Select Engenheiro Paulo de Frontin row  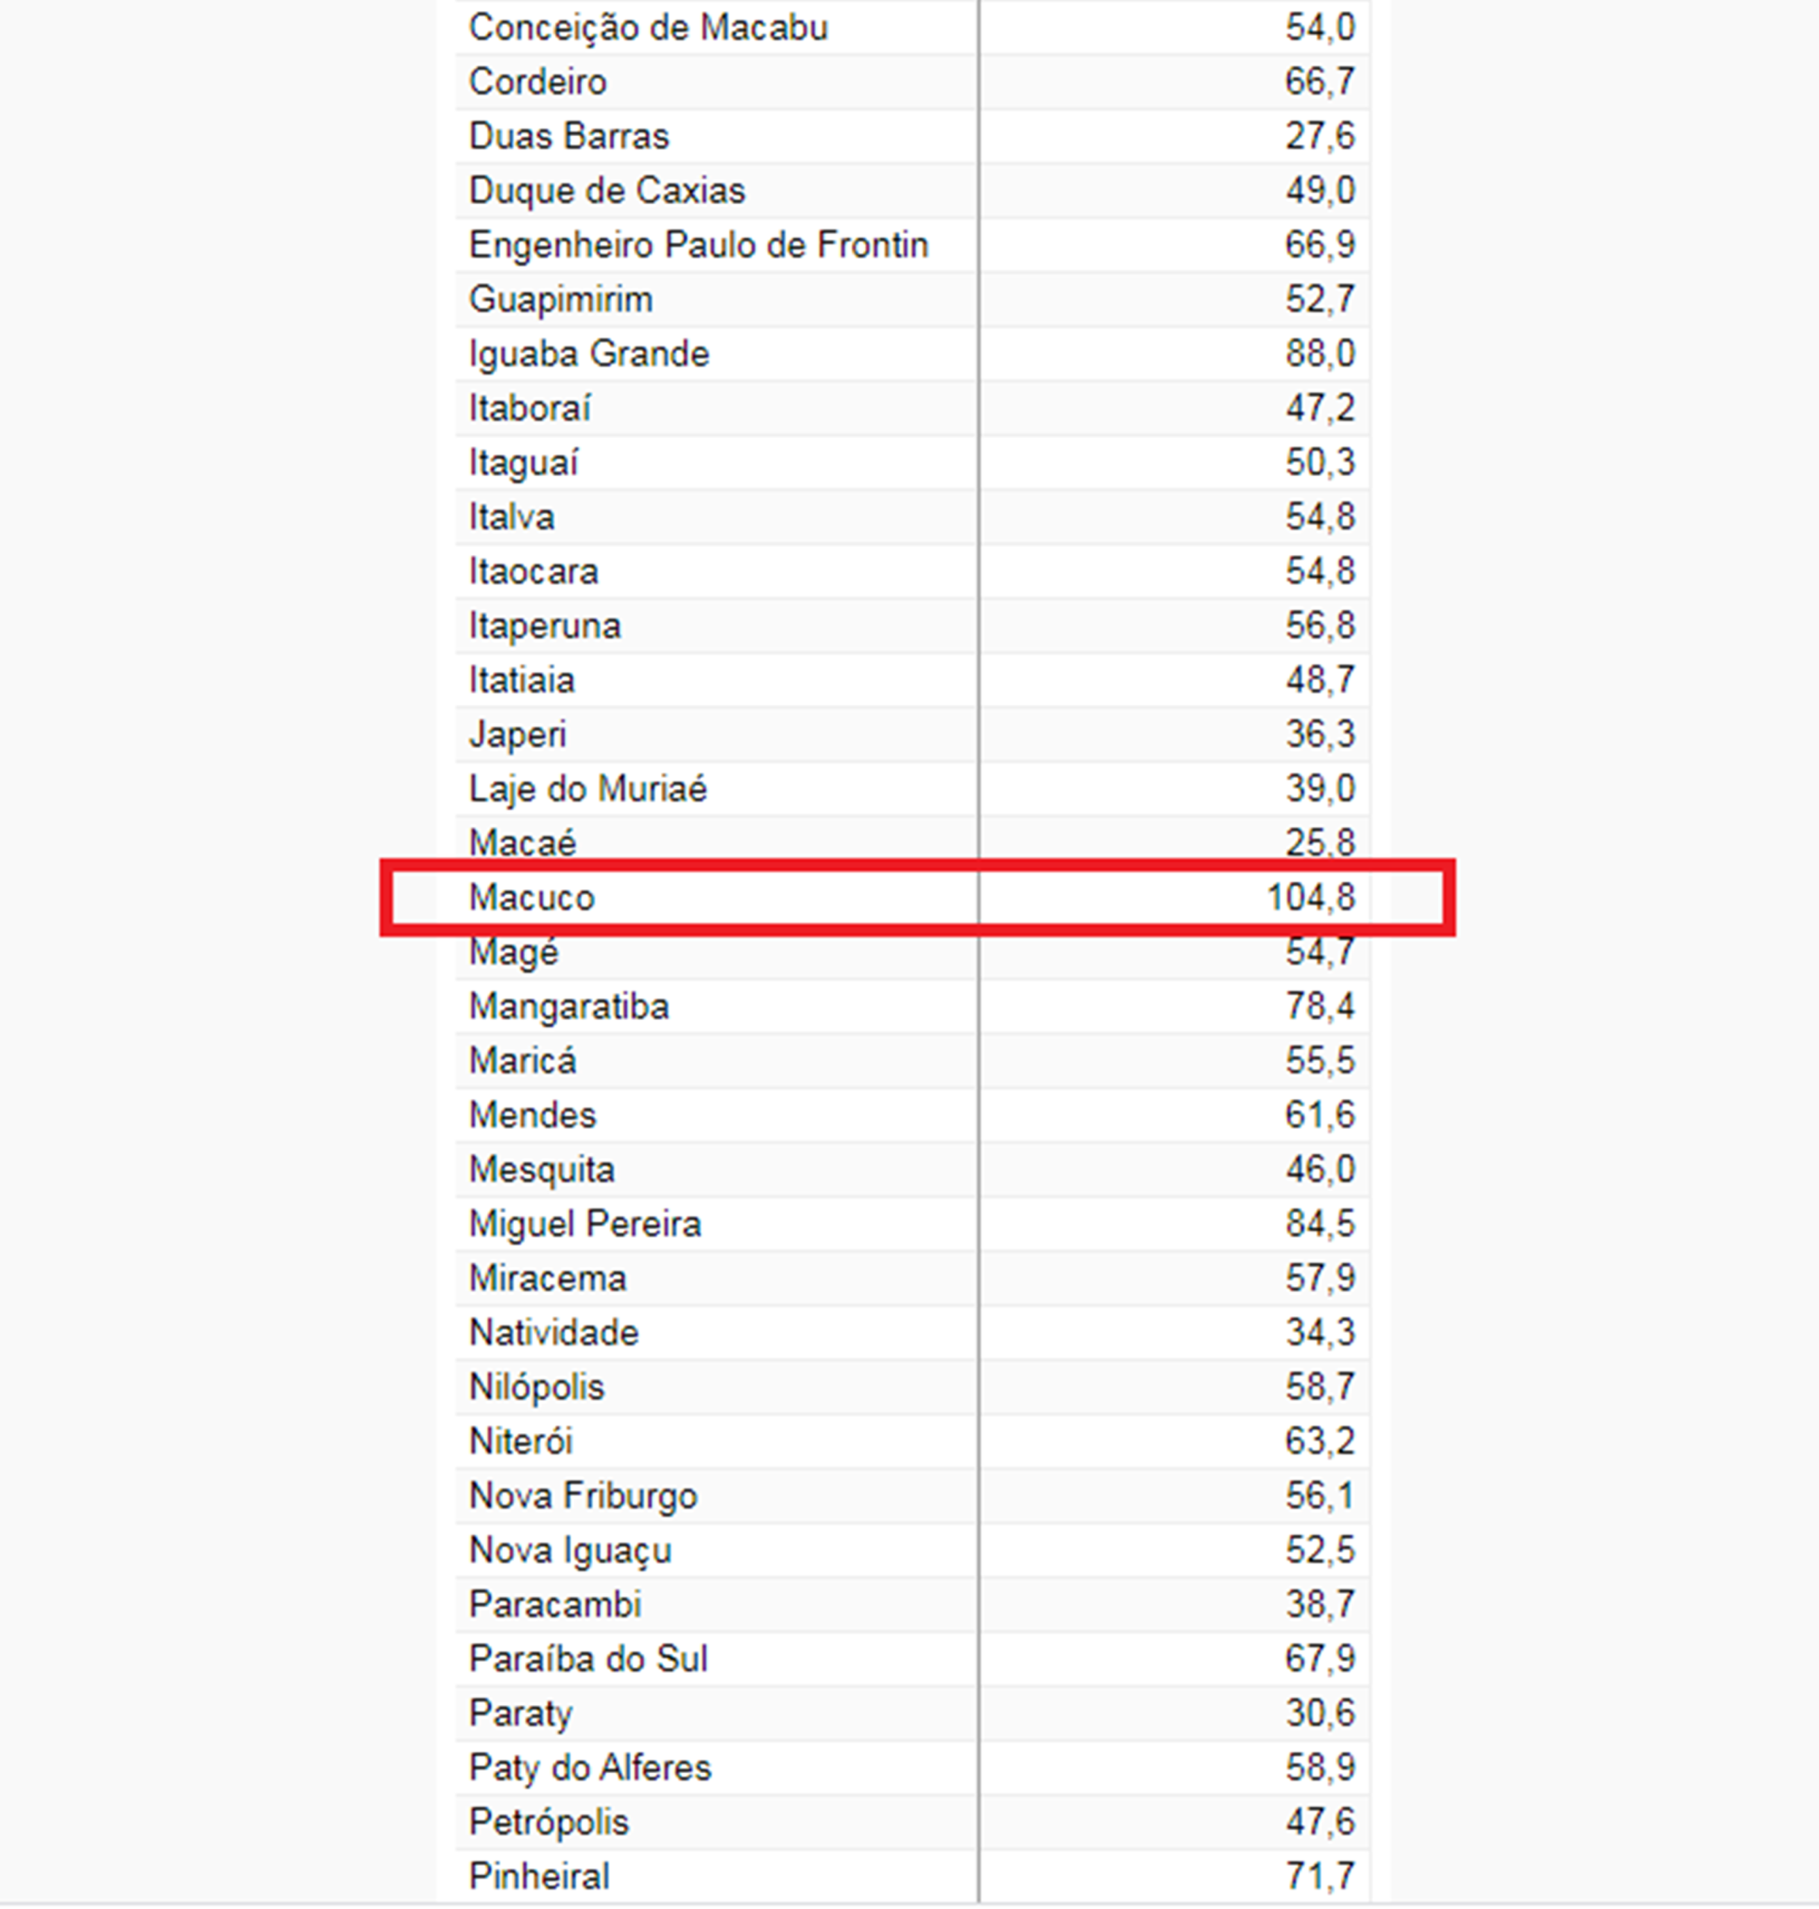point(698,245)
